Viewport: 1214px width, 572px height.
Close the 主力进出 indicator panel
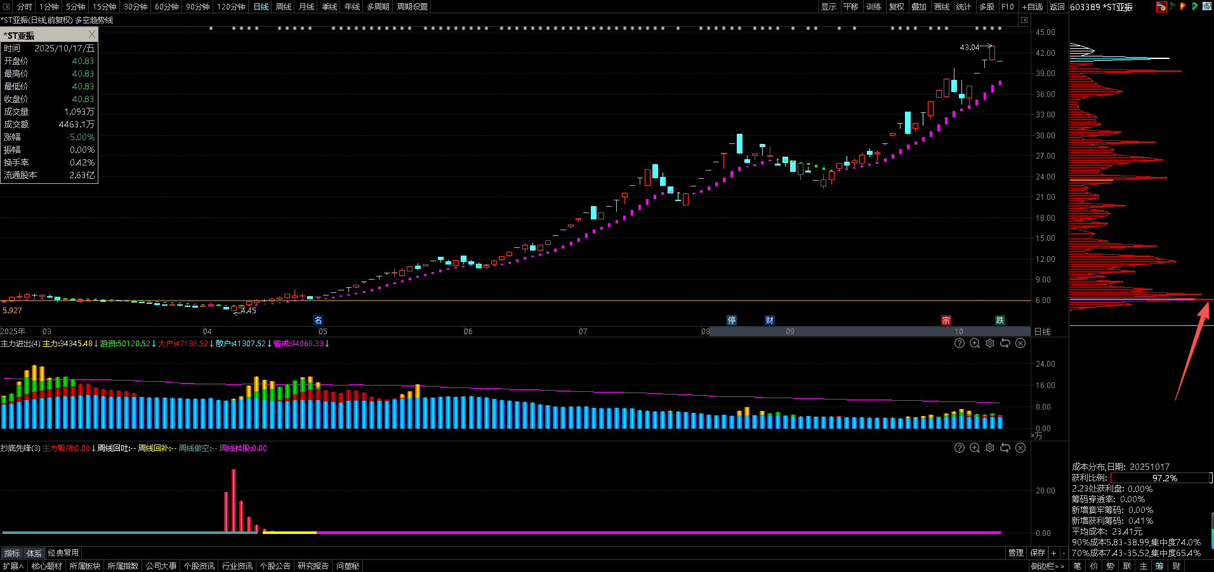1020,343
